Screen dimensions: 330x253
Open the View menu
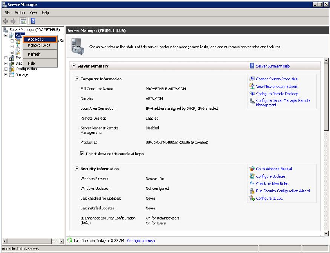click(33, 12)
